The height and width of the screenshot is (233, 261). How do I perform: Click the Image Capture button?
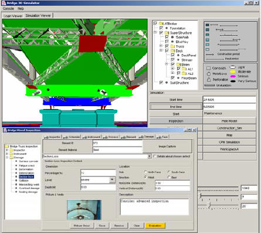coord(167,146)
